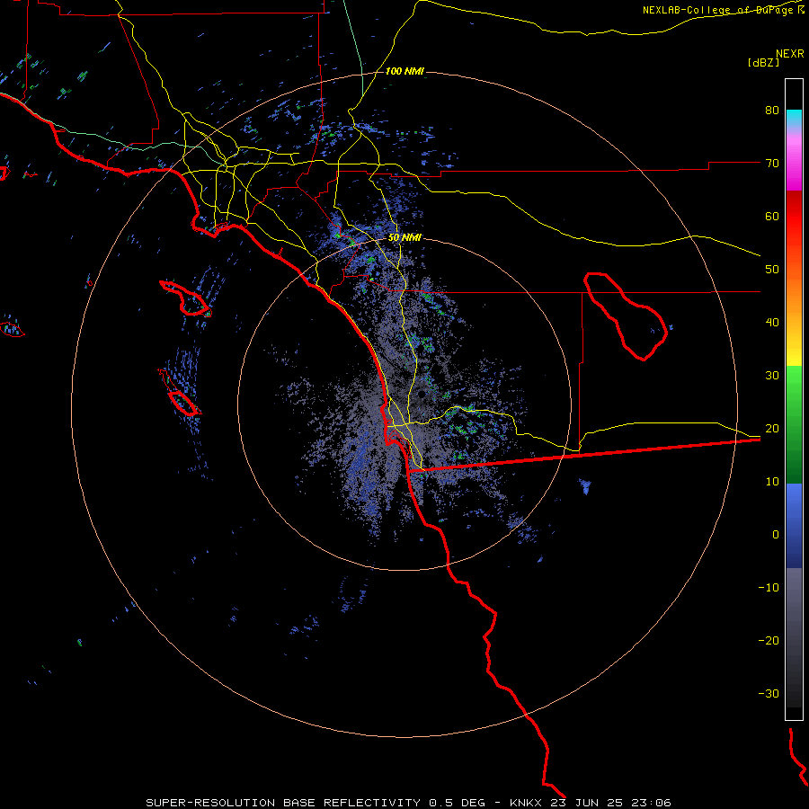Click the 100 NMI range ring label
This screenshot has height=809, width=809.
pyautogui.click(x=404, y=71)
